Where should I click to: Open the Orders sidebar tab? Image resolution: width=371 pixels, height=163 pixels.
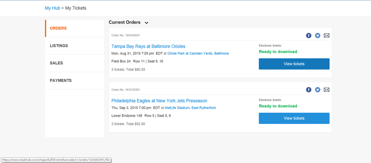point(58,28)
